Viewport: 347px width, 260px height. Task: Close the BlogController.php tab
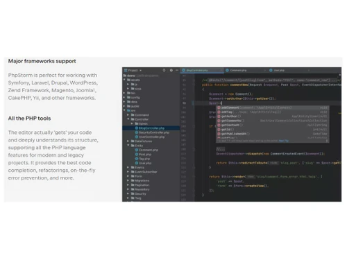click(221, 70)
